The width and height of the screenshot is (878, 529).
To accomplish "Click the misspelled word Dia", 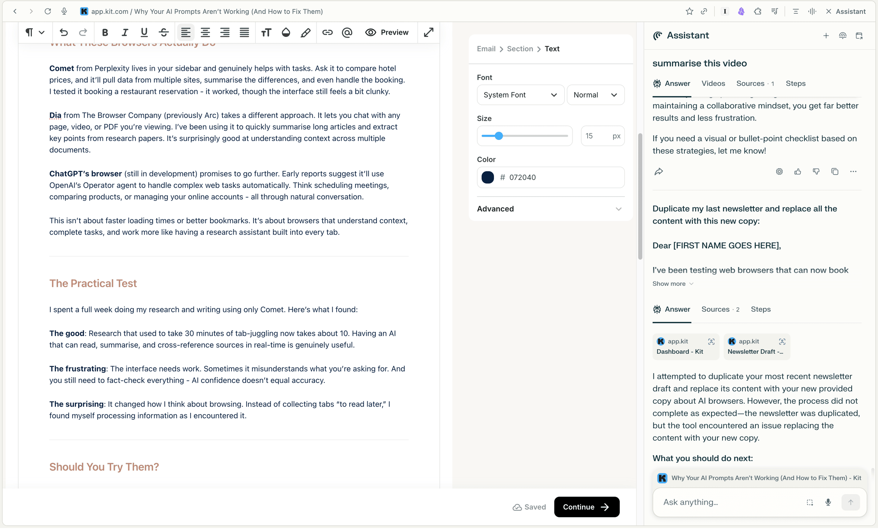I will click(x=55, y=115).
